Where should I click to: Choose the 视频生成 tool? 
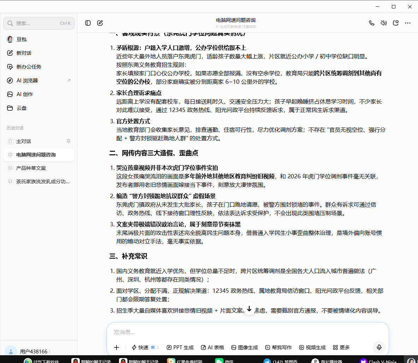point(312,347)
